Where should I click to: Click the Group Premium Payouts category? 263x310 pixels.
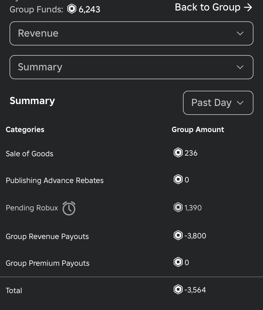click(48, 263)
